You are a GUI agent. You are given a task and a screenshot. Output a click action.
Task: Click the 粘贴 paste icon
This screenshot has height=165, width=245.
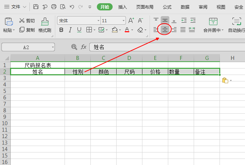click(9, 22)
